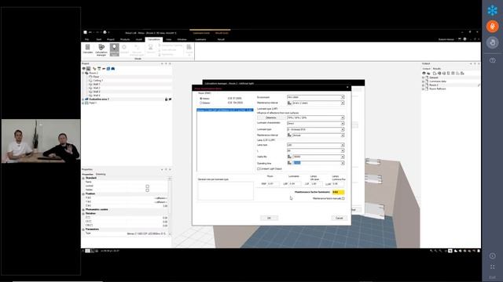The height and width of the screenshot is (282, 503).
Task: Click the orange microphone button in sidebar
Action: point(492,26)
